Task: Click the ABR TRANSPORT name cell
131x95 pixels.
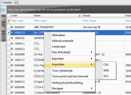Action: coord(57,27)
